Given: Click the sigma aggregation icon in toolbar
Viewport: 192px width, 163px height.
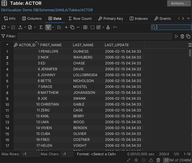Looking at the screenshot, I should coord(41,27).
